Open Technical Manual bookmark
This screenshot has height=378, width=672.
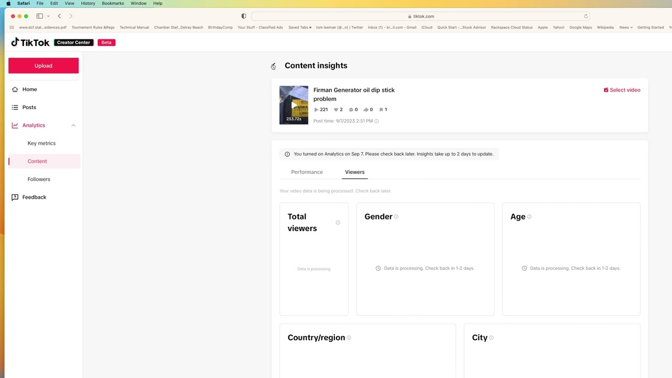point(134,27)
